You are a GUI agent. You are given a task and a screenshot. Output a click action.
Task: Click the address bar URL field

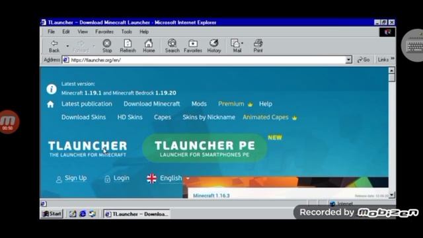(207, 60)
